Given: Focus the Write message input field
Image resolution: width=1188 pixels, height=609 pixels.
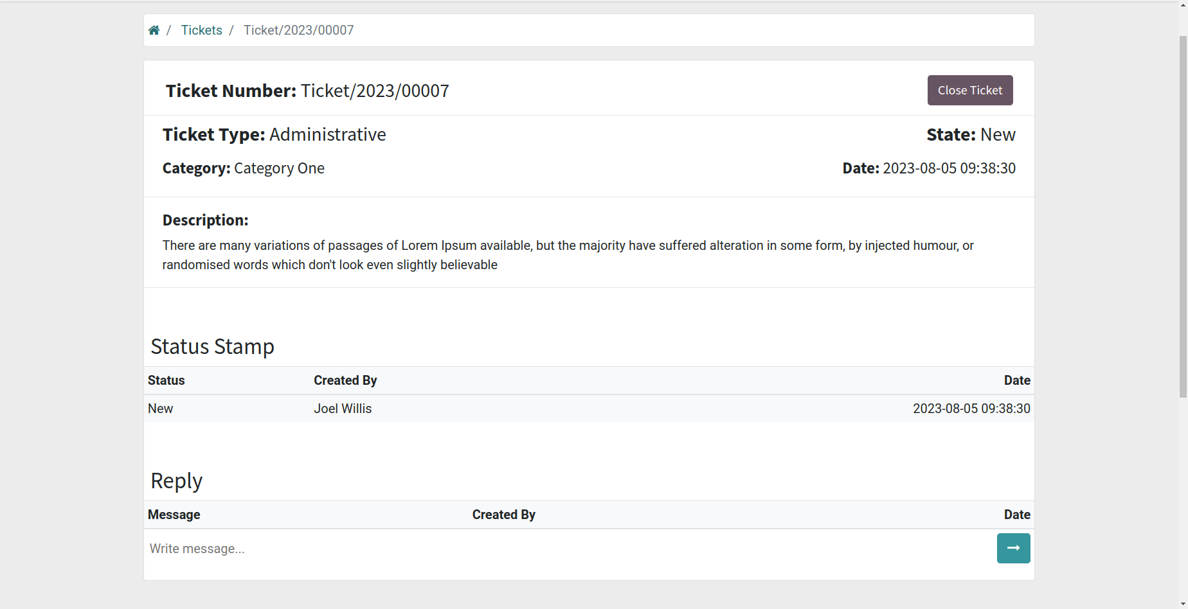Looking at the screenshot, I should [x=570, y=549].
